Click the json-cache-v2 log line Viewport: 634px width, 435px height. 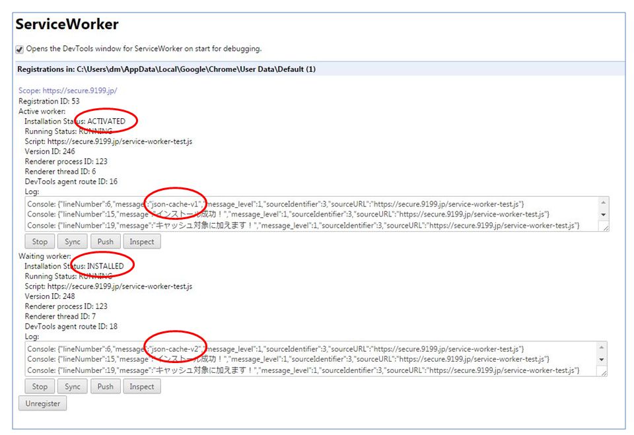(276, 349)
